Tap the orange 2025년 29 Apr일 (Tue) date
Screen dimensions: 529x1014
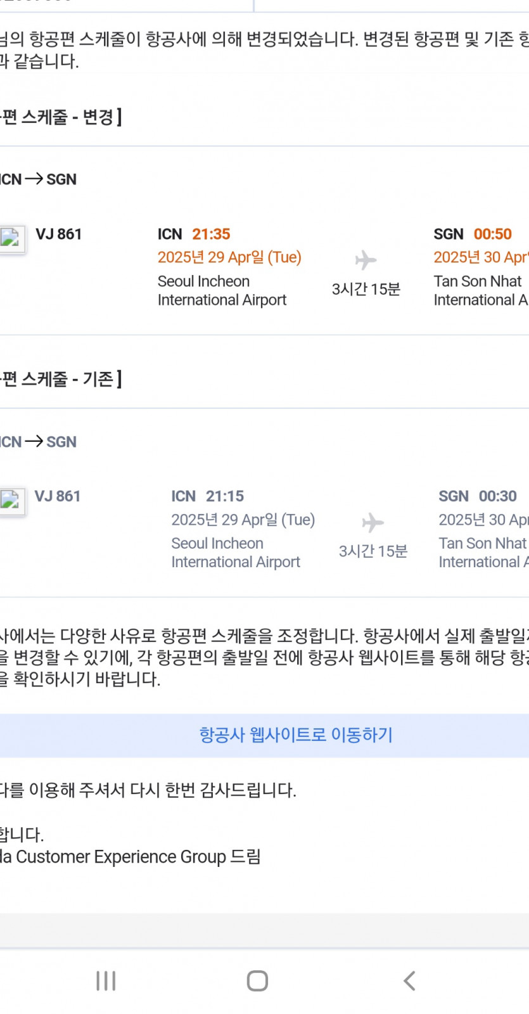point(229,257)
